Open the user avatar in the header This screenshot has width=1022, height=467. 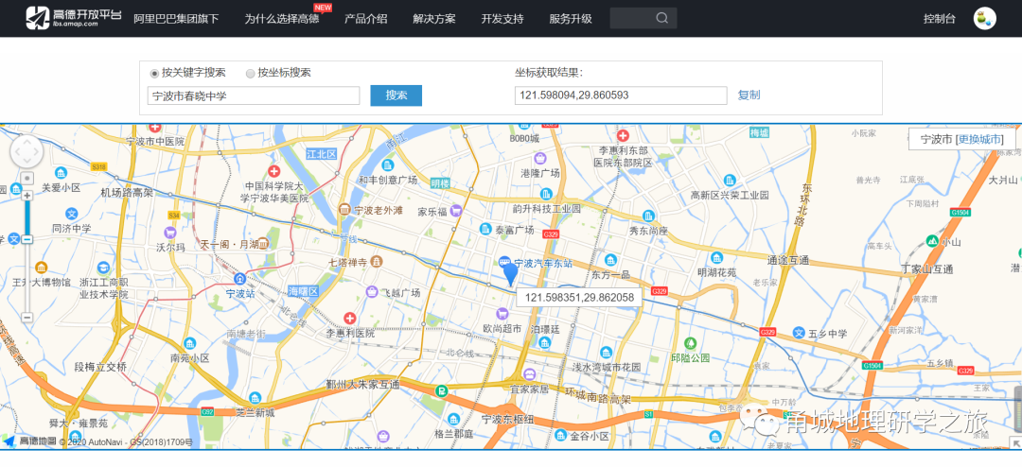click(984, 18)
